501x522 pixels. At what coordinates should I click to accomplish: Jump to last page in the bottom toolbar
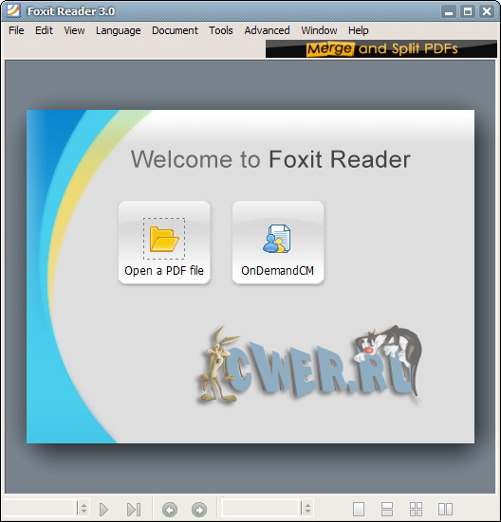pyautogui.click(x=134, y=510)
